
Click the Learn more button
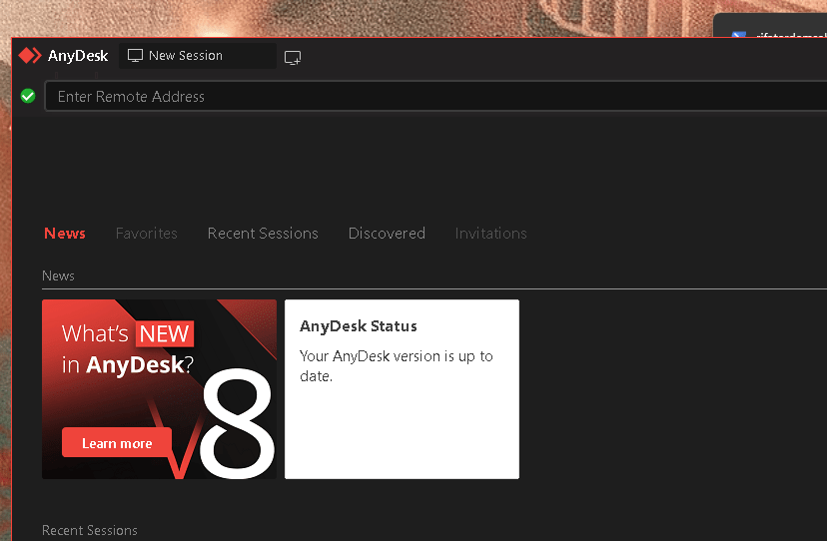tap(117, 443)
